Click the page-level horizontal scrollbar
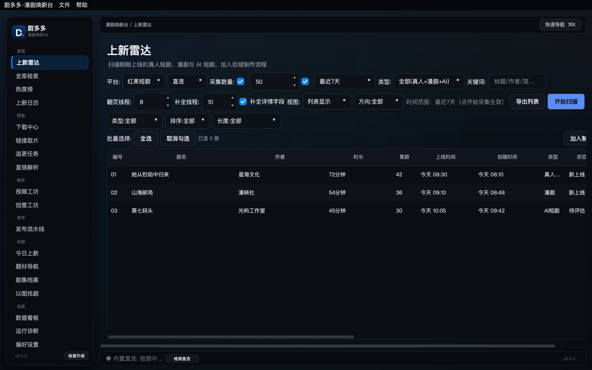The height and width of the screenshot is (370, 592). point(328,346)
